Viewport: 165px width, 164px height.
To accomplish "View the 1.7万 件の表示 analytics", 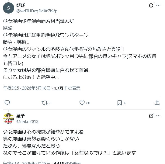I will [67, 88].
